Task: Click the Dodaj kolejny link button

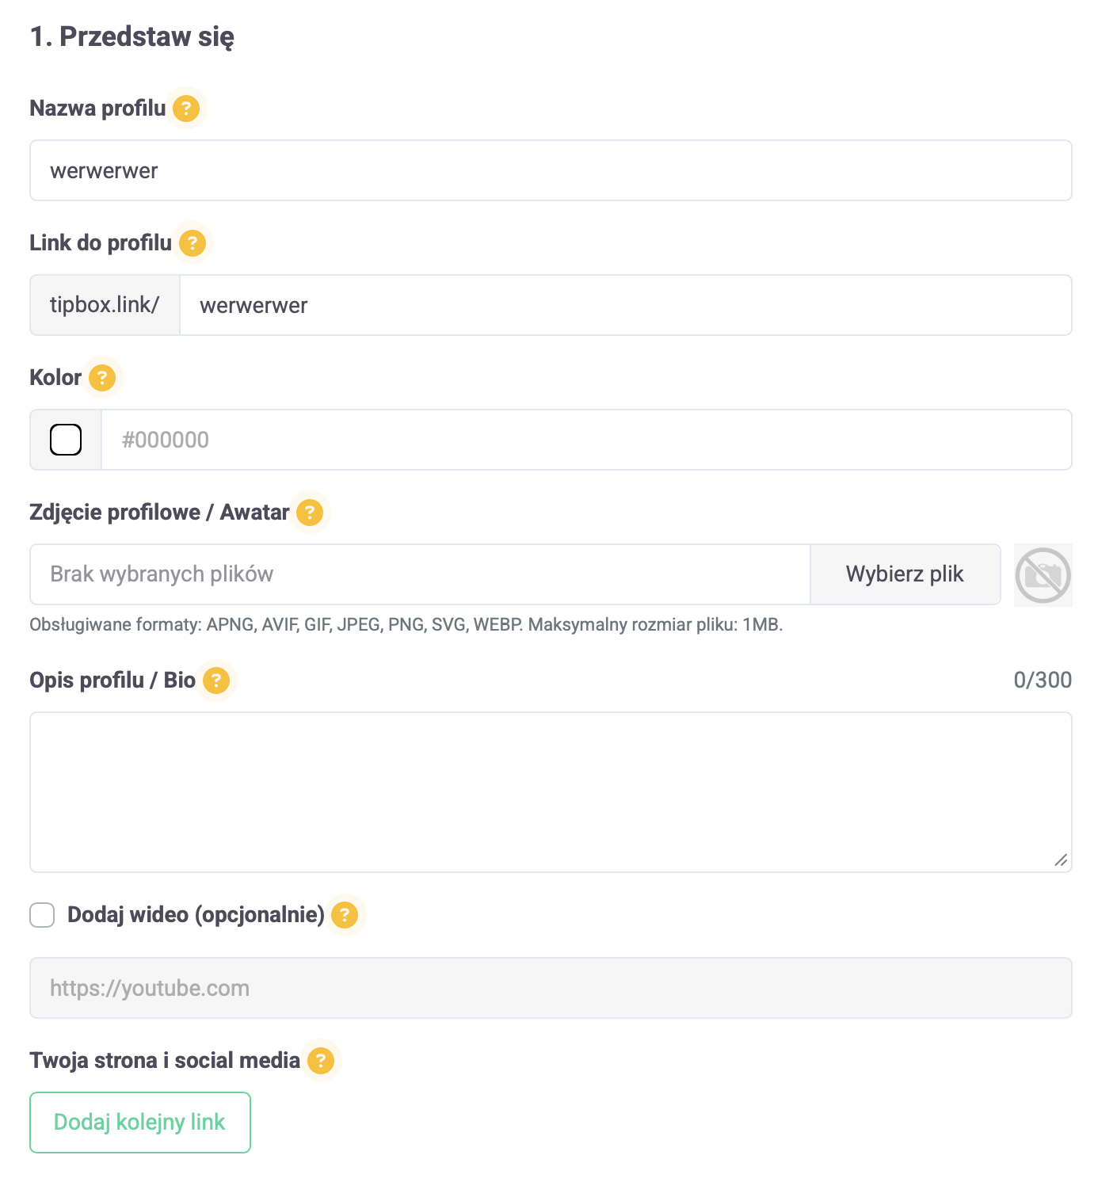Action: pyautogui.click(x=140, y=1122)
